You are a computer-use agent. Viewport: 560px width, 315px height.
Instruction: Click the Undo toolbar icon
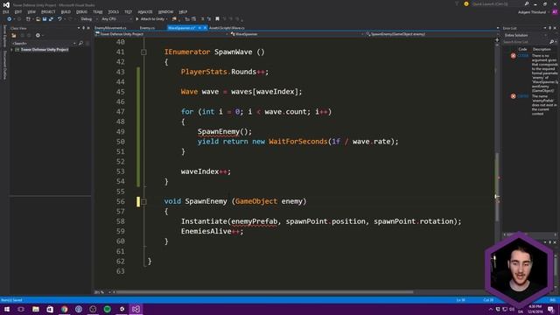59,19
